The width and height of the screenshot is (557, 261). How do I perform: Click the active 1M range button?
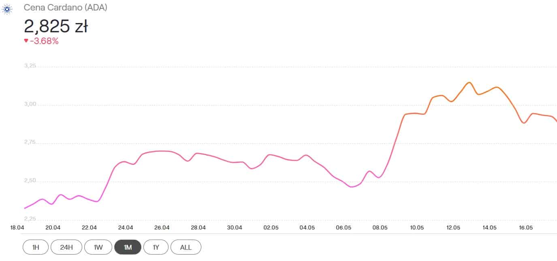click(128, 247)
